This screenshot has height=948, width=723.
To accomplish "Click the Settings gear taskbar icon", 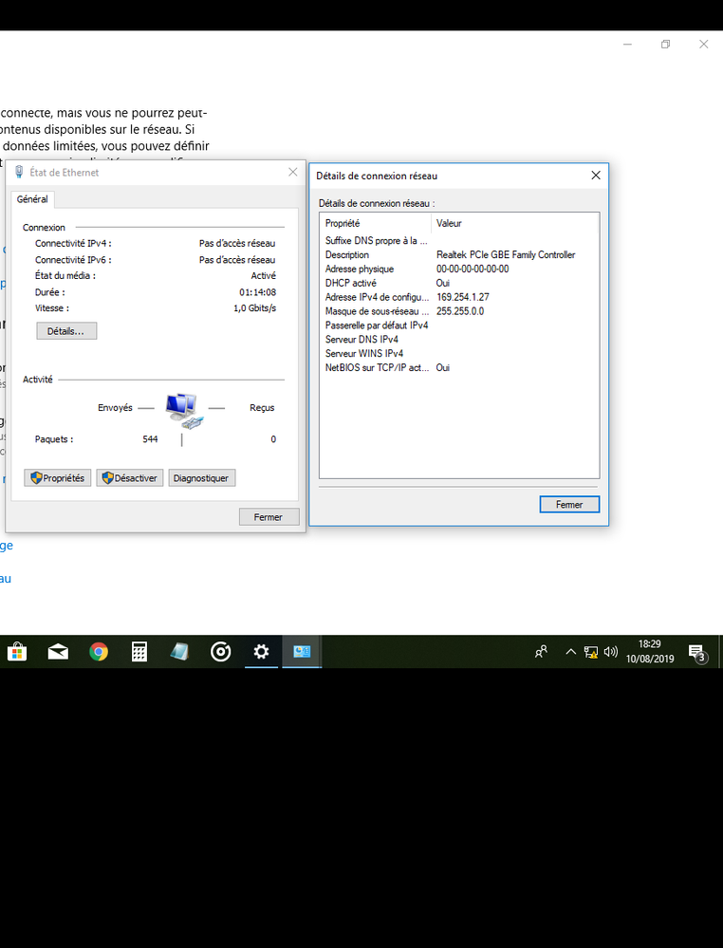I will coord(261,652).
